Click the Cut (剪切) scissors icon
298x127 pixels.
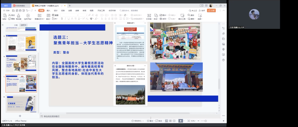[x=9, y=15]
